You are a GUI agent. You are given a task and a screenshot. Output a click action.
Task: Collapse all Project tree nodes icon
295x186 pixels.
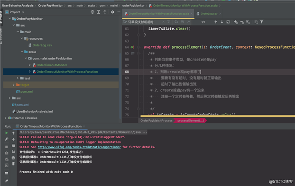[105, 12]
